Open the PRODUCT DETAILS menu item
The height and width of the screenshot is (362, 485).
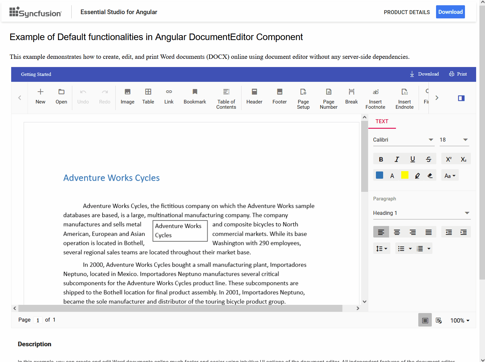[406, 12]
